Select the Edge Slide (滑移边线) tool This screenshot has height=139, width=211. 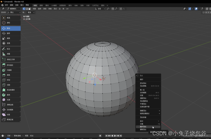point(11,105)
